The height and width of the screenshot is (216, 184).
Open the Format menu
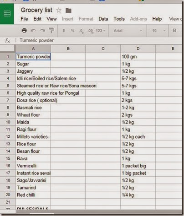click(86, 19)
